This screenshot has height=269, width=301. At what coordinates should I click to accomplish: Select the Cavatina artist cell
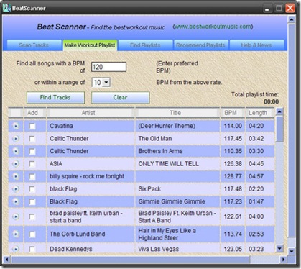[91, 126]
